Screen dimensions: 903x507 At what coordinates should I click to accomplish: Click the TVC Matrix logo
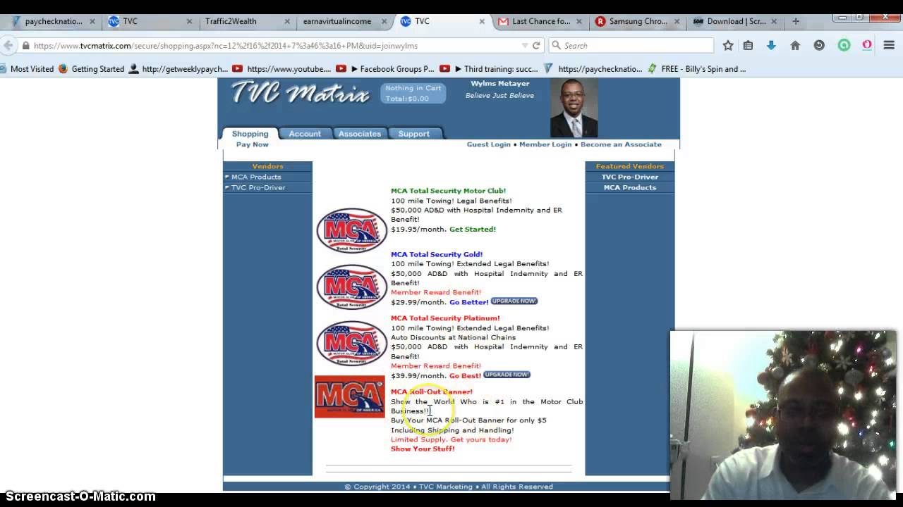(x=300, y=93)
